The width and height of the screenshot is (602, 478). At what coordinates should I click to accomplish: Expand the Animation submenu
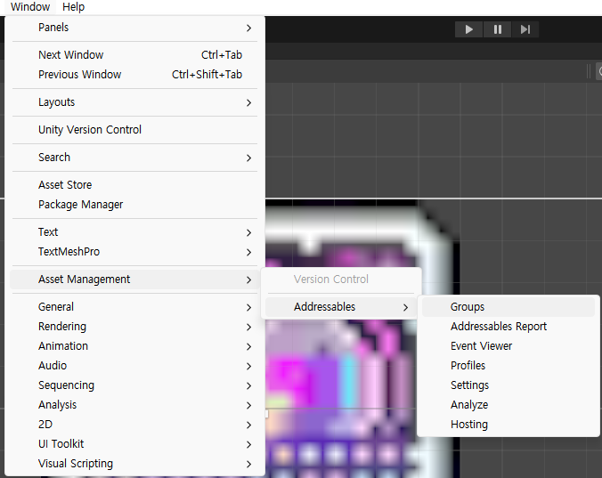pyautogui.click(x=134, y=346)
